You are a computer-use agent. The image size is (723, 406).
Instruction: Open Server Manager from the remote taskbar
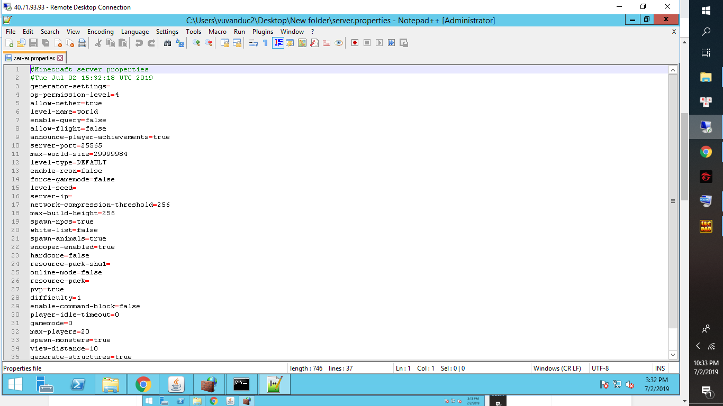pyautogui.click(x=46, y=384)
